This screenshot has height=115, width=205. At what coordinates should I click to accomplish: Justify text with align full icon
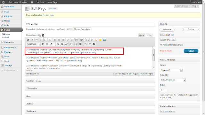47,44
